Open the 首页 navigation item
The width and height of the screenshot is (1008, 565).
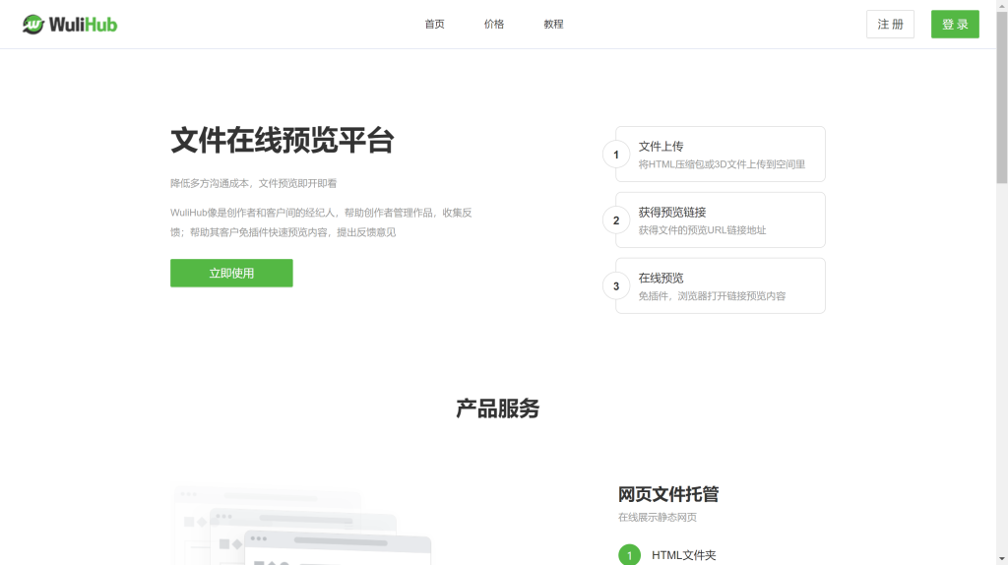(x=434, y=25)
